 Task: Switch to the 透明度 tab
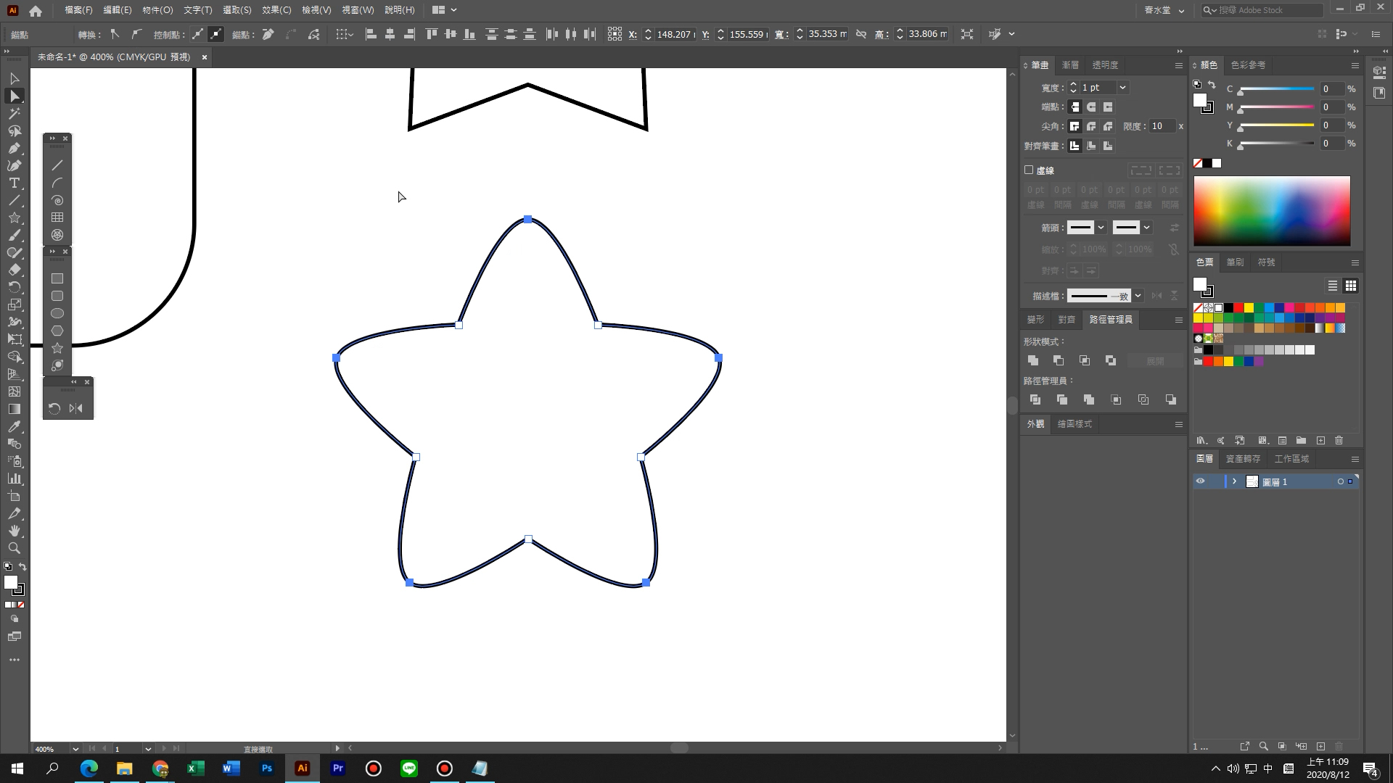[1105, 65]
